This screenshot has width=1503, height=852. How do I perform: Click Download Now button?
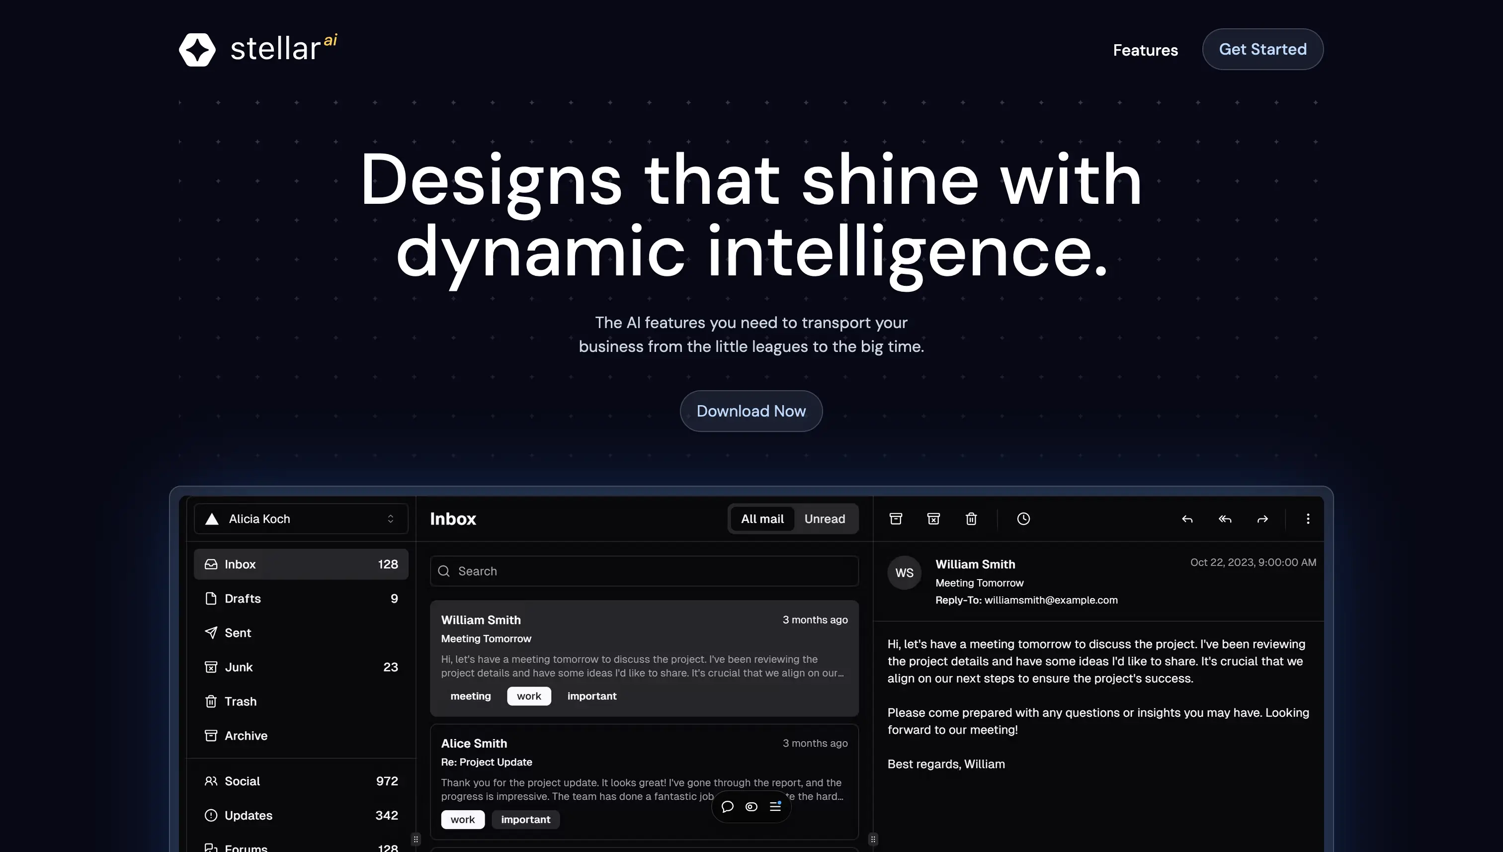click(x=751, y=410)
